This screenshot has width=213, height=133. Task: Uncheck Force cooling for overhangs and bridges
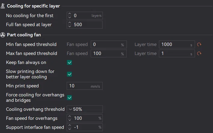(x=69, y=98)
